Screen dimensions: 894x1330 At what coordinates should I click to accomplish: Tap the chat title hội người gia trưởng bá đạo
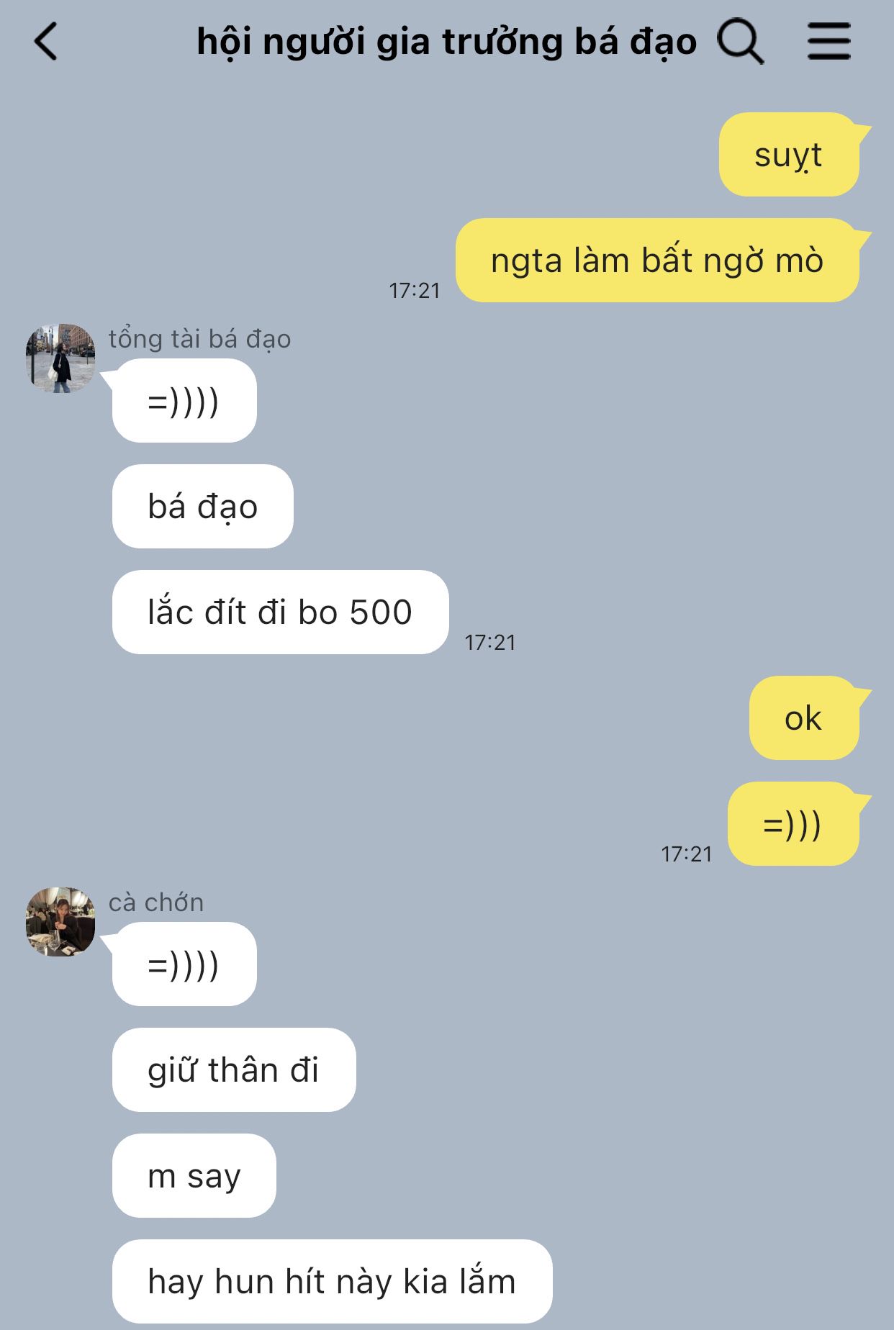coord(446,42)
